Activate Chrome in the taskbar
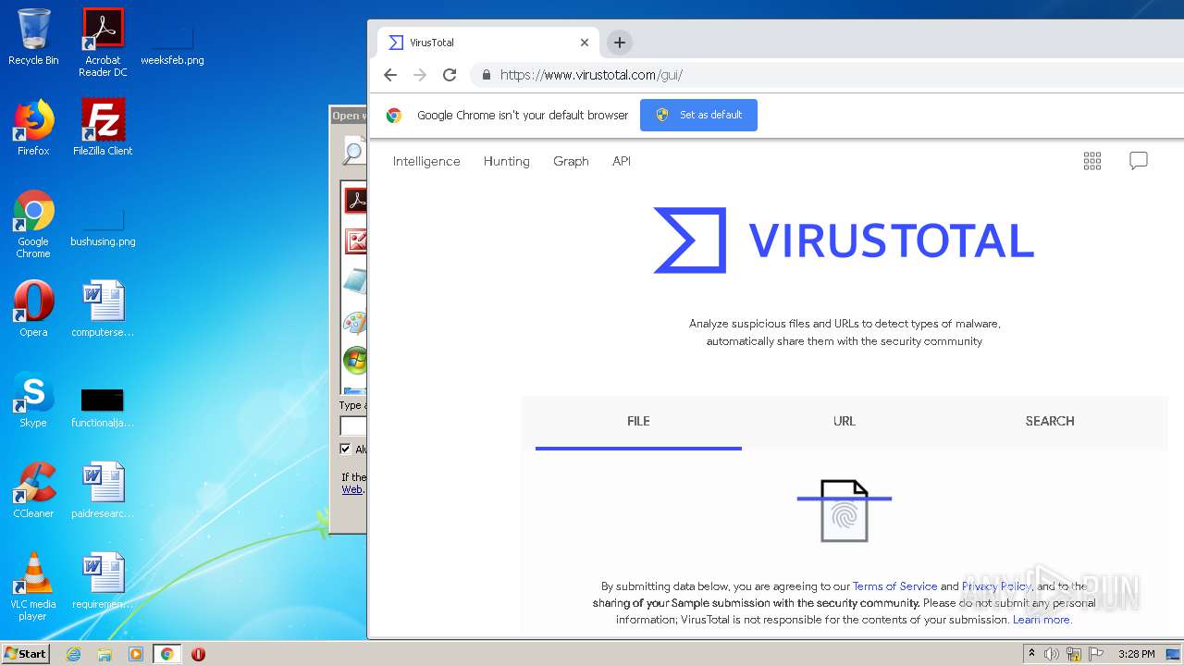1184x666 pixels. pos(166,654)
